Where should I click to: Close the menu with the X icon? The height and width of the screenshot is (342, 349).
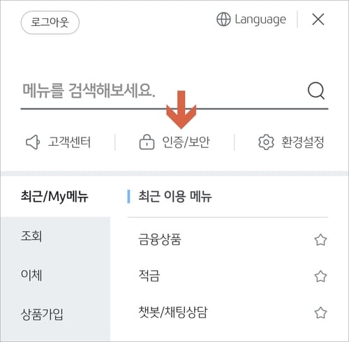[318, 20]
